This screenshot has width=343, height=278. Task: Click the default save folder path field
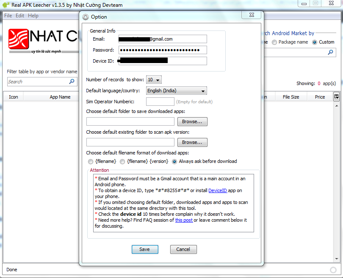[x=130, y=121]
